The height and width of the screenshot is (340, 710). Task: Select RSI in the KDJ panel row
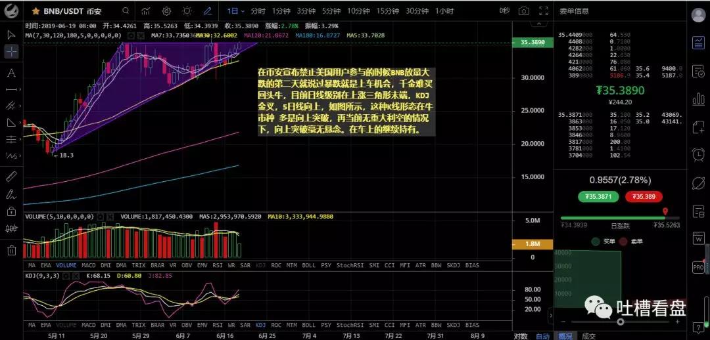click(x=218, y=325)
